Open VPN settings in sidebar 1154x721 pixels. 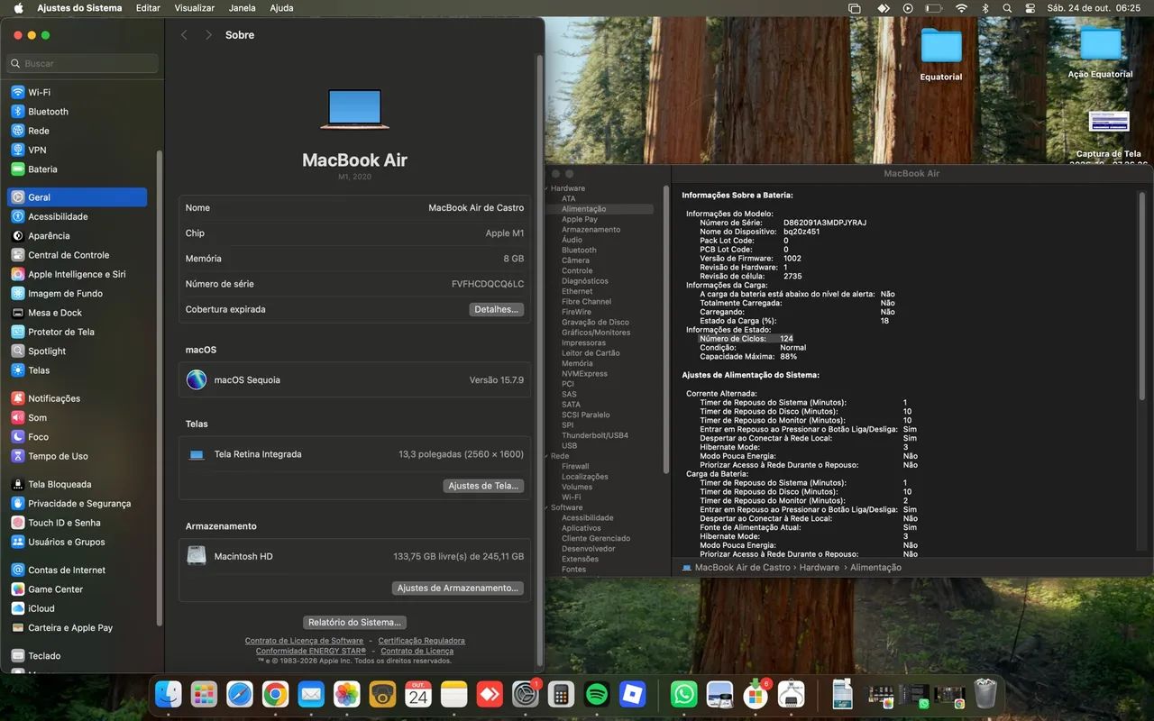pos(77,150)
